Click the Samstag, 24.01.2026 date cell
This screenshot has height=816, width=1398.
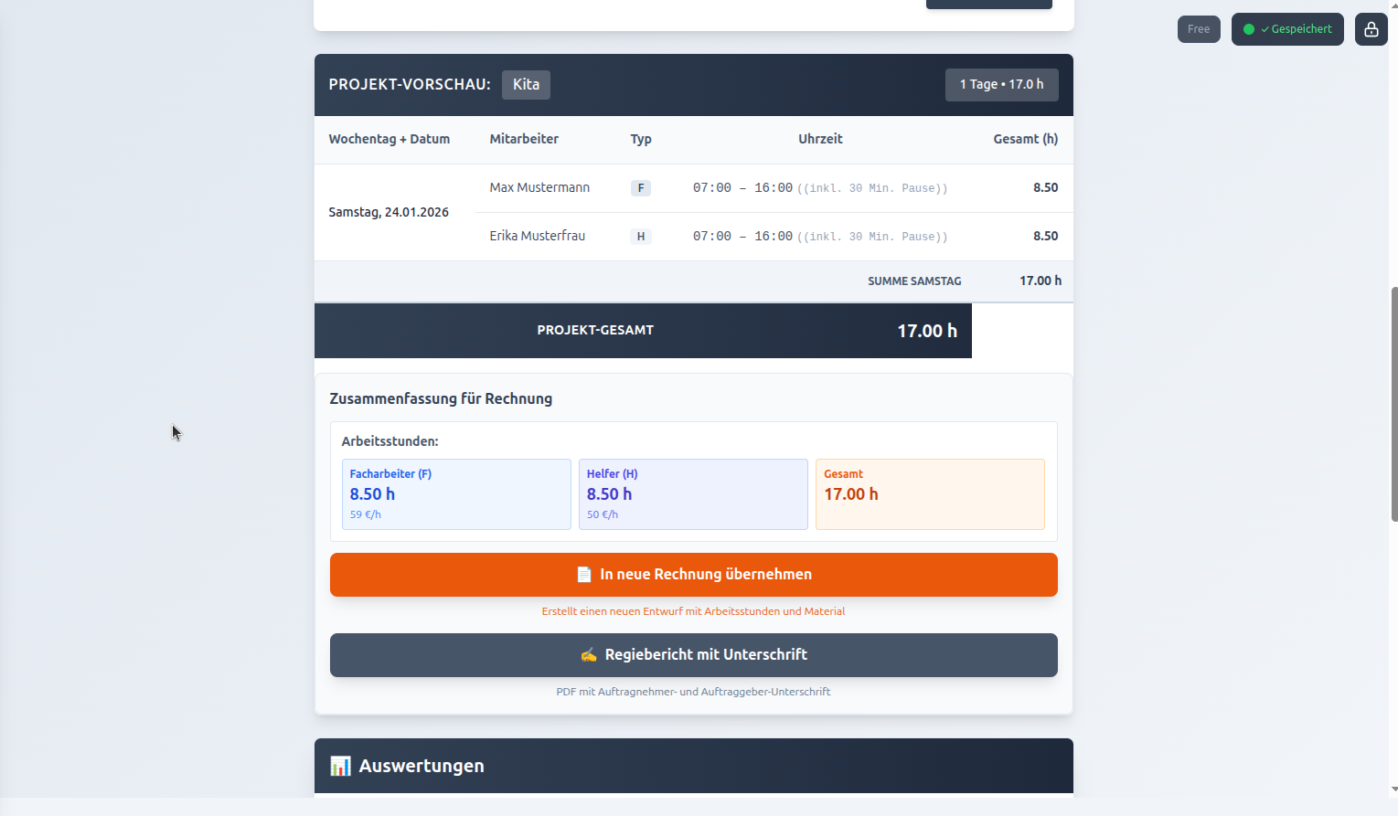coord(389,212)
